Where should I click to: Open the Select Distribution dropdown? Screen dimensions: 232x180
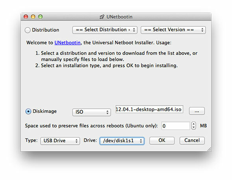pos(105,30)
